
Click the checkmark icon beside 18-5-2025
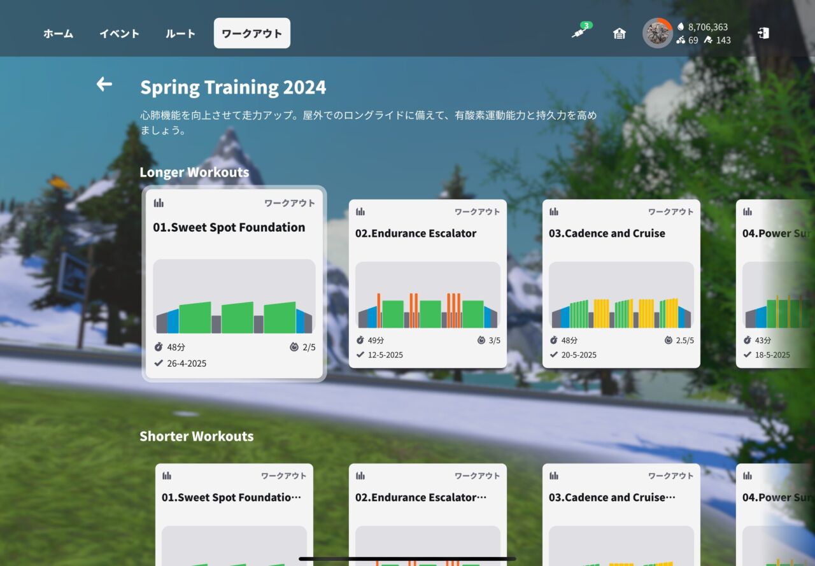747,355
